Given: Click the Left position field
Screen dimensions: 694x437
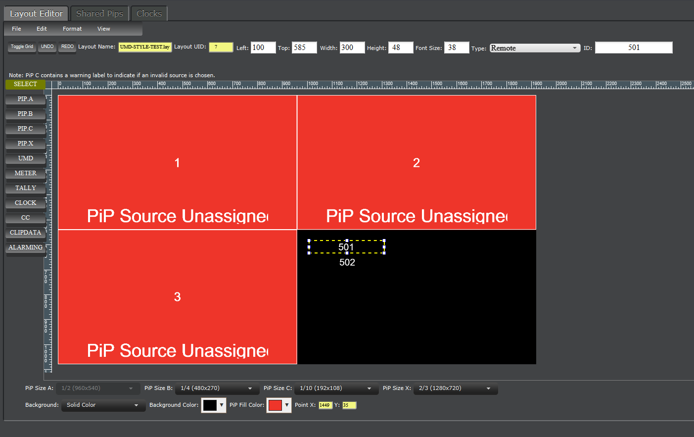Looking at the screenshot, I should tap(263, 48).
